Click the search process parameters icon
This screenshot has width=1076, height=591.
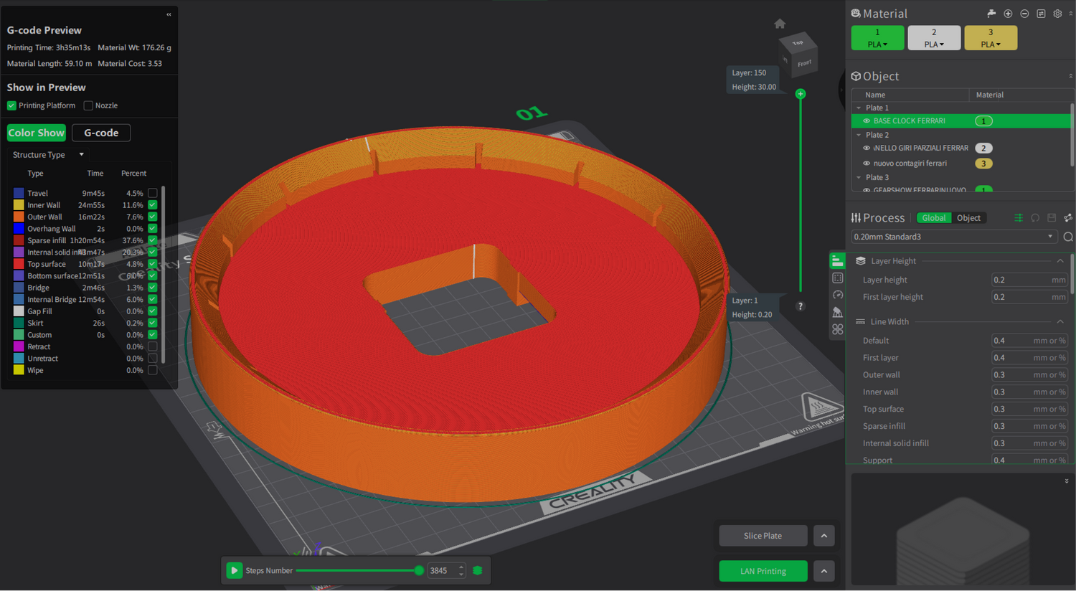[x=1068, y=237]
